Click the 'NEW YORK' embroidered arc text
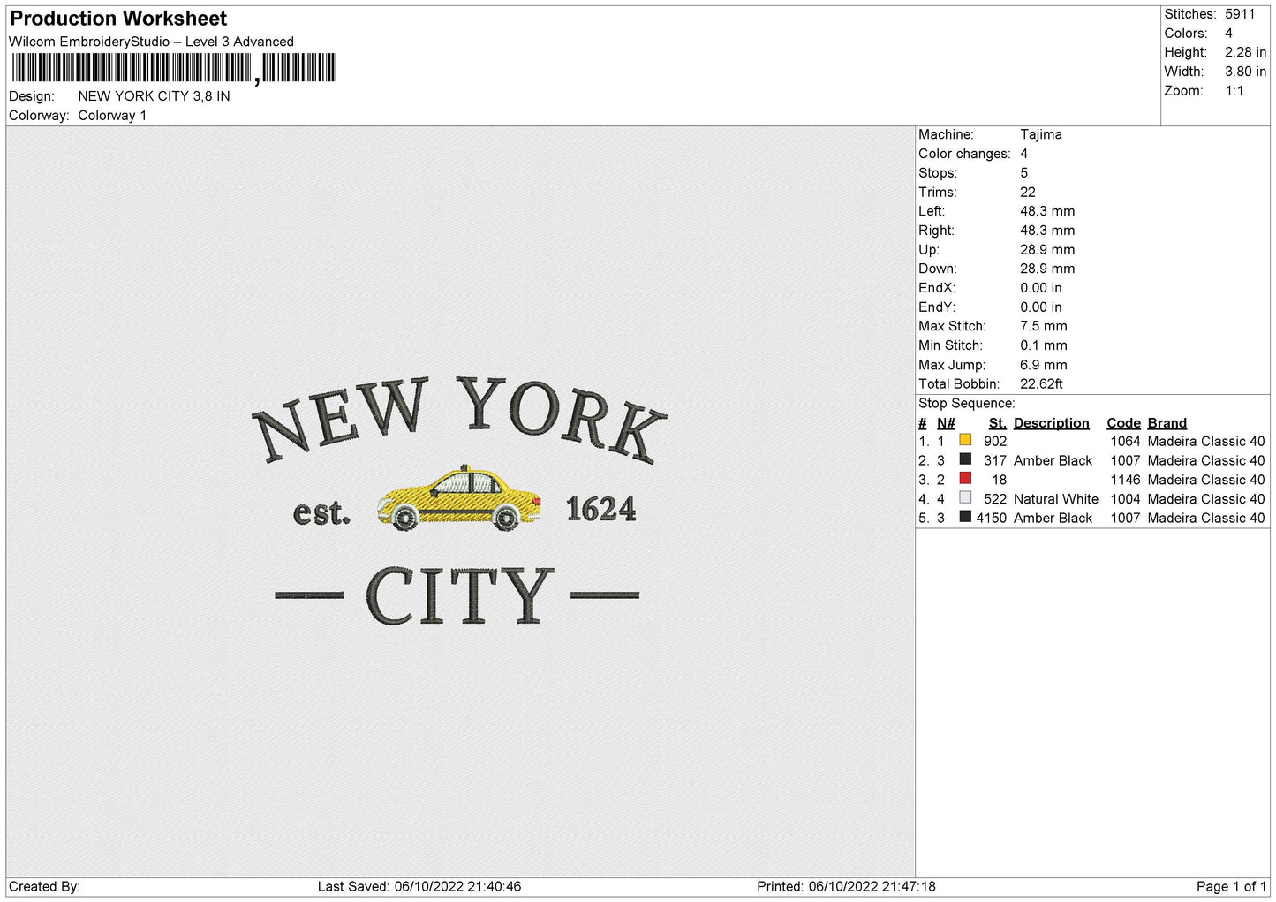1276x902 pixels. pyautogui.click(x=459, y=420)
